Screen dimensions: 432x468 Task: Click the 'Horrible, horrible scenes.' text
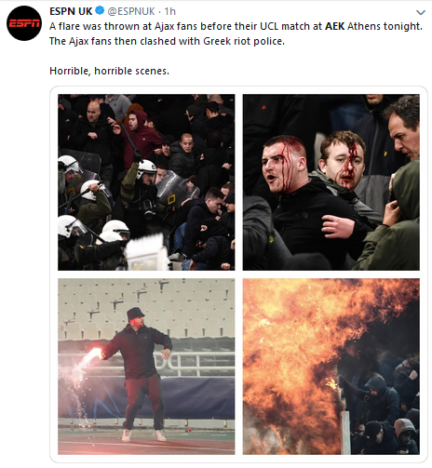pos(109,71)
